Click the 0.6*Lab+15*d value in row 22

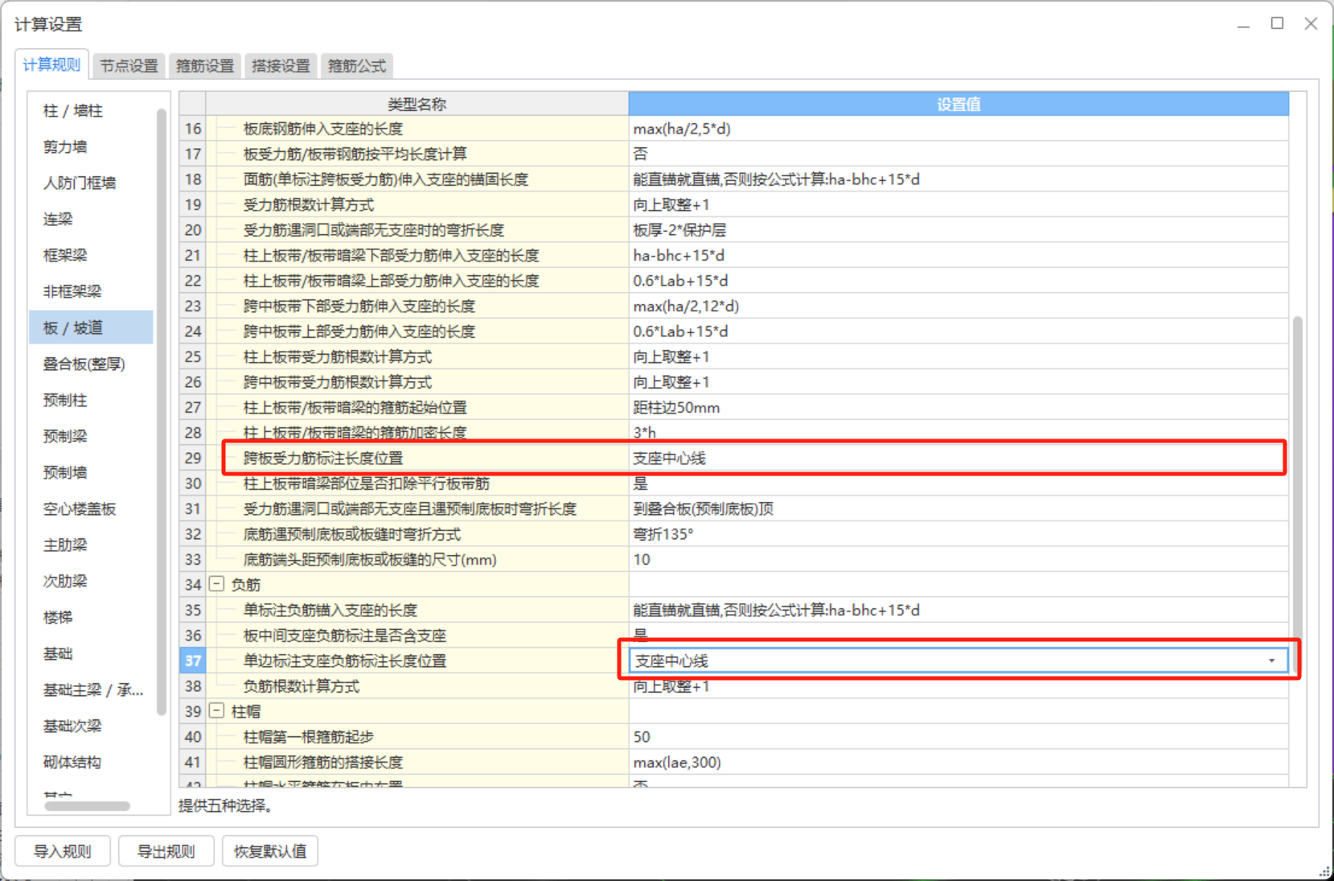tap(958, 281)
